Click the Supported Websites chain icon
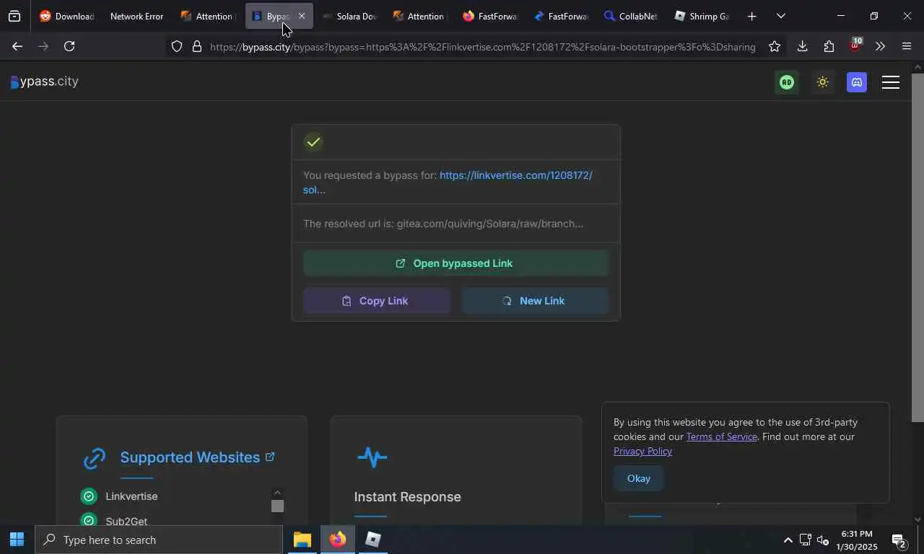Image resolution: width=924 pixels, height=554 pixels. pyautogui.click(x=95, y=458)
